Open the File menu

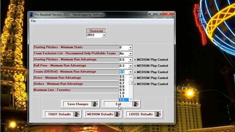33,21
